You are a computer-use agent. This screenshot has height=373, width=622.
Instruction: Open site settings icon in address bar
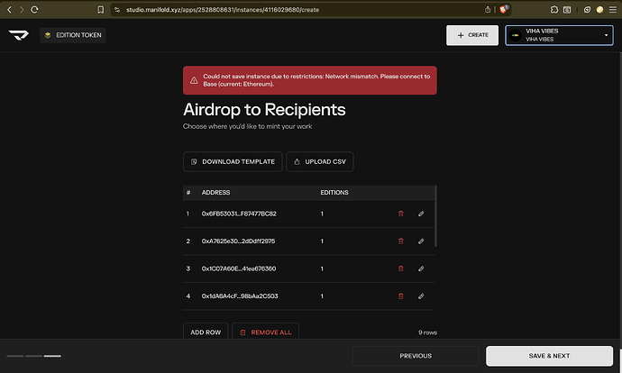click(x=117, y=10)
